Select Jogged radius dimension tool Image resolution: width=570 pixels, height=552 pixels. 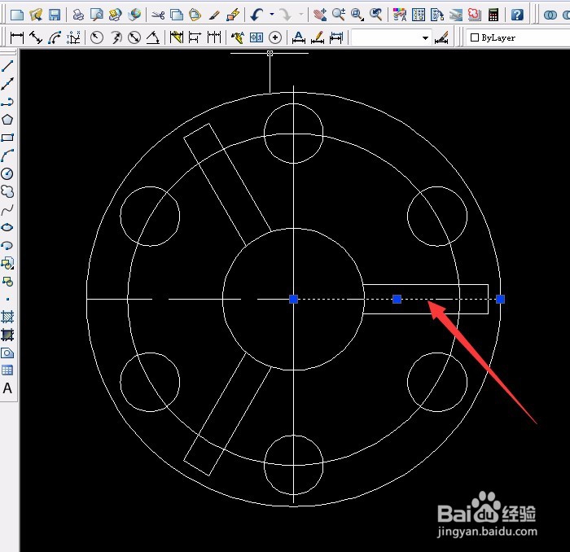click(116, 37)
